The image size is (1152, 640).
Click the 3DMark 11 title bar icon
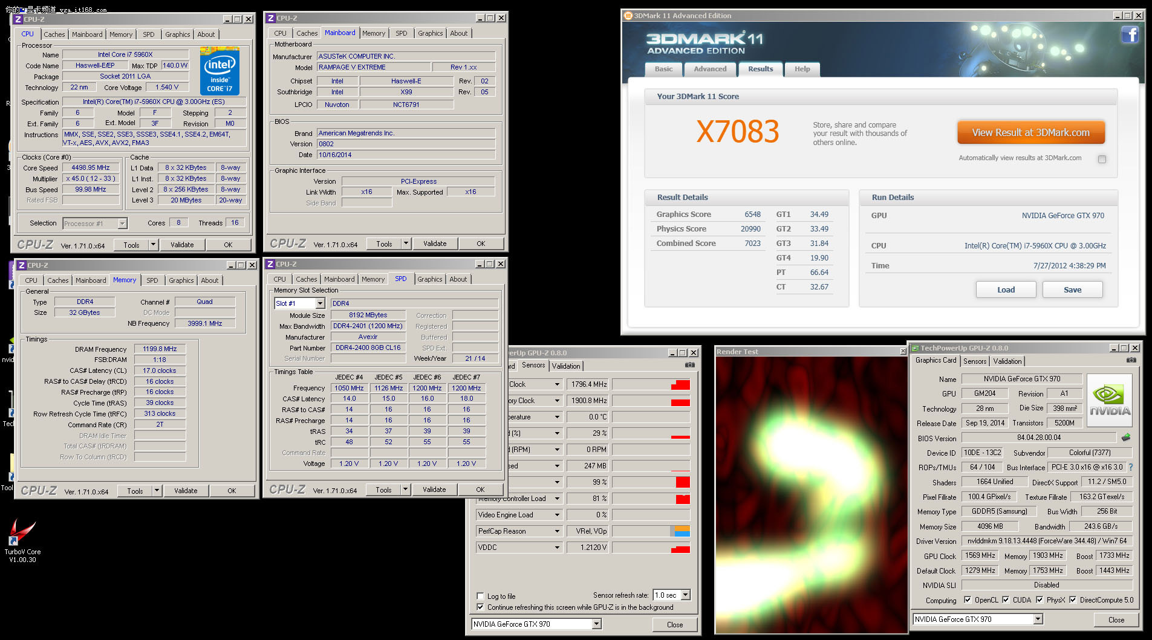pos(628,16)
